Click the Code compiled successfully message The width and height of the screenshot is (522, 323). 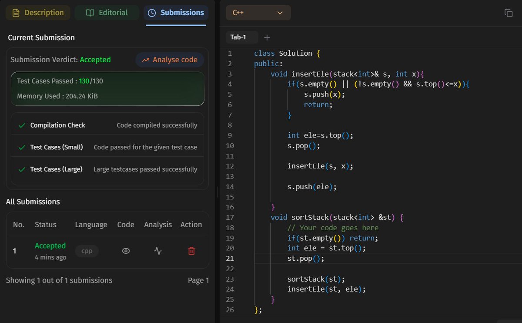(157, 125)
